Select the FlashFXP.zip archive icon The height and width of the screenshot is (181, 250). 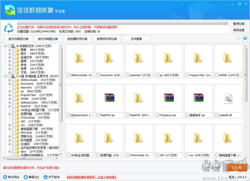pos(109,98)
